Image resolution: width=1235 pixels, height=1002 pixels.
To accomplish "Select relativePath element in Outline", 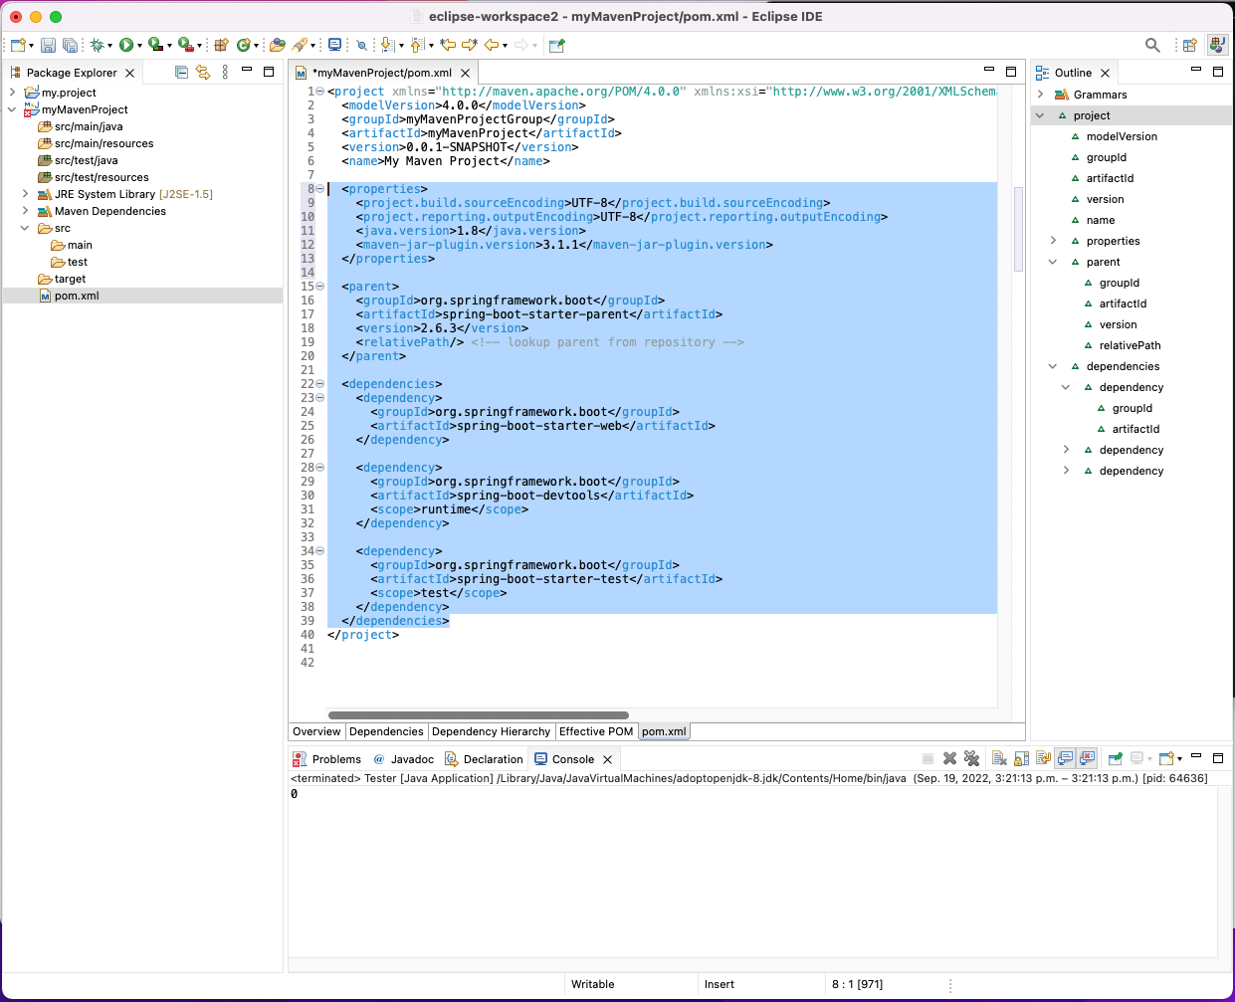I will click(1130, 345).
